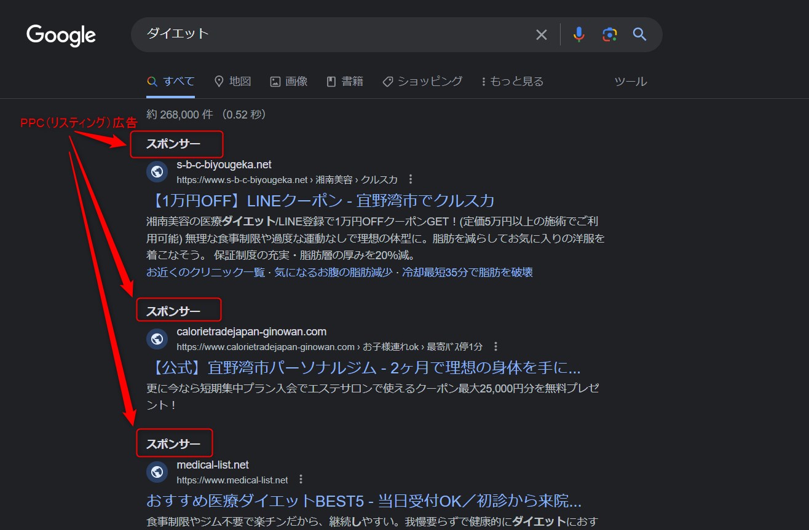Open the 【1万円OFF】LINEクーポン result title
809x530 pixels.
point(321,201)
